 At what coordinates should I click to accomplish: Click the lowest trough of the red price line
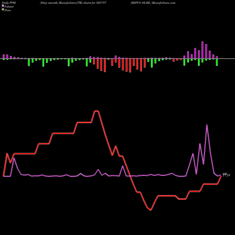(151, 210)
